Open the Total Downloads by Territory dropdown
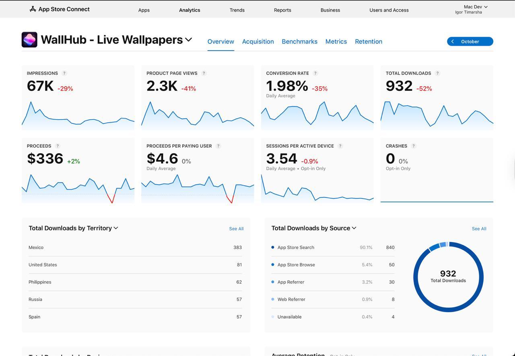The height and width of the screenshot is (356, 515). 116,228
